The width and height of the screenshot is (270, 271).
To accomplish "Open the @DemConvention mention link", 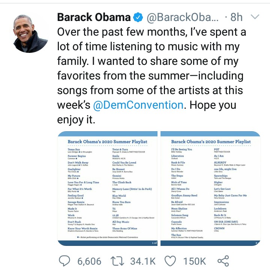I will click(138, 105).
